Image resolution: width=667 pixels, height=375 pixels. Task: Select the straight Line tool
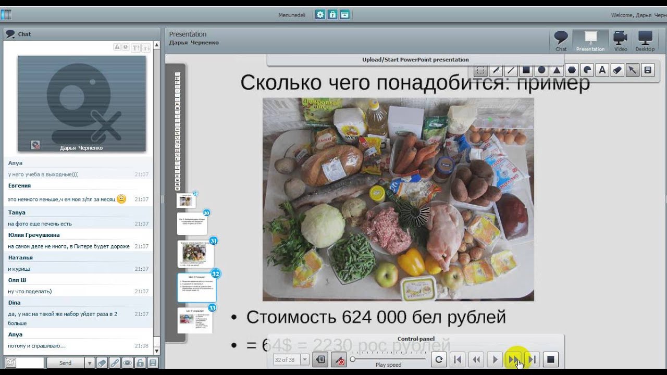click(x=511, y=70)
